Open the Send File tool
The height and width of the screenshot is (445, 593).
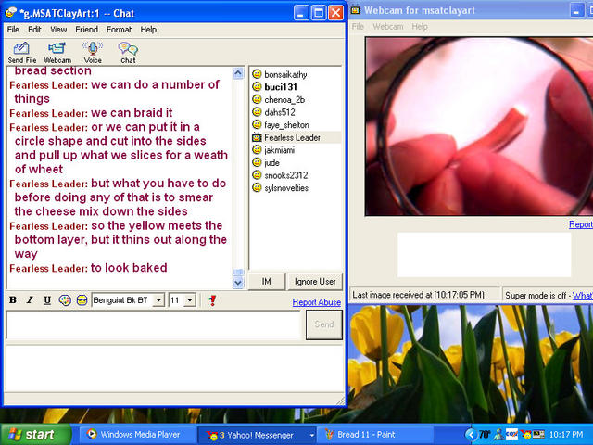[x=22, y=53]
